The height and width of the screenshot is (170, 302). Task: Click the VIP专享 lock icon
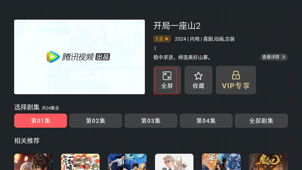point(236,75)
